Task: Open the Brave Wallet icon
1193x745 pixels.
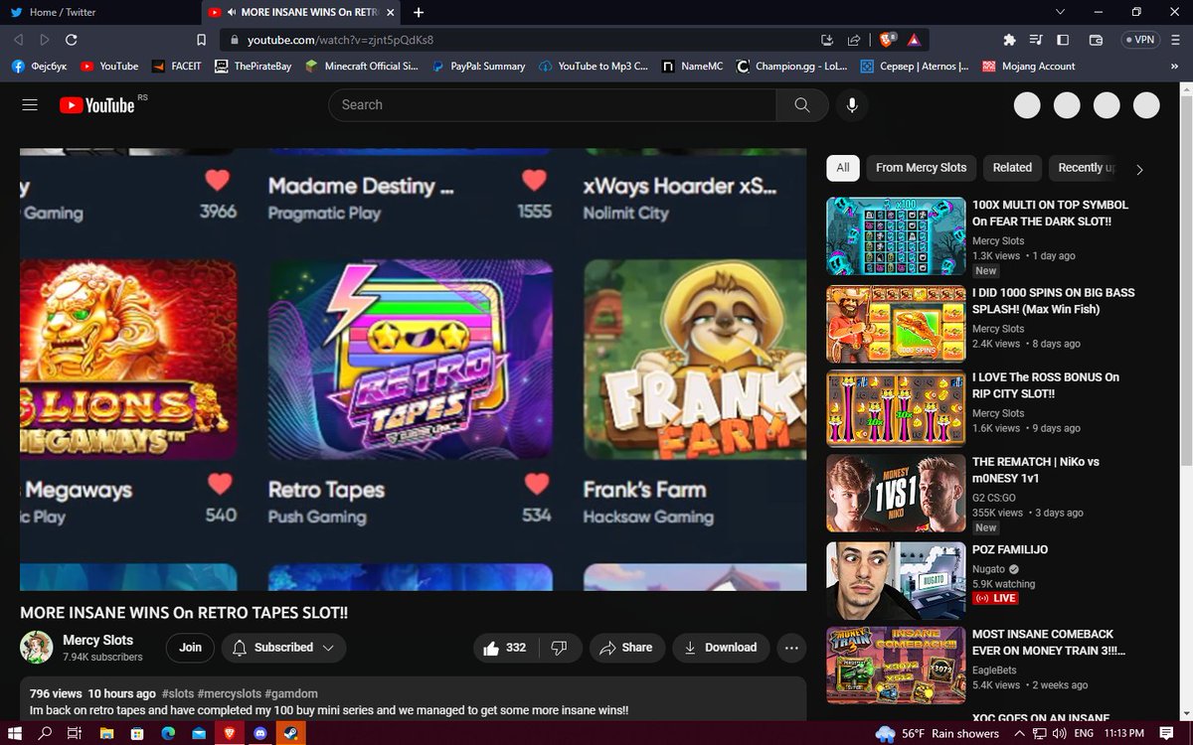Action: 1096,40
